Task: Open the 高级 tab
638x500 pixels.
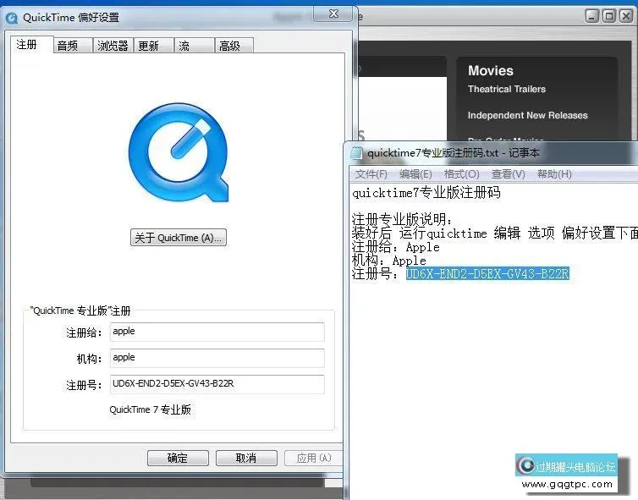Action: point(234,46)
